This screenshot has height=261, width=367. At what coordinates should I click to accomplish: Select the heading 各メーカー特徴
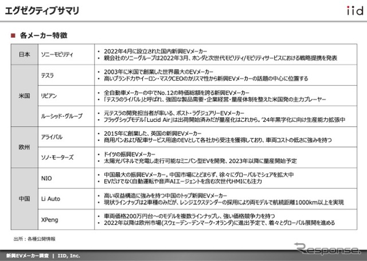pyautogui.click(x=44, y=35)
